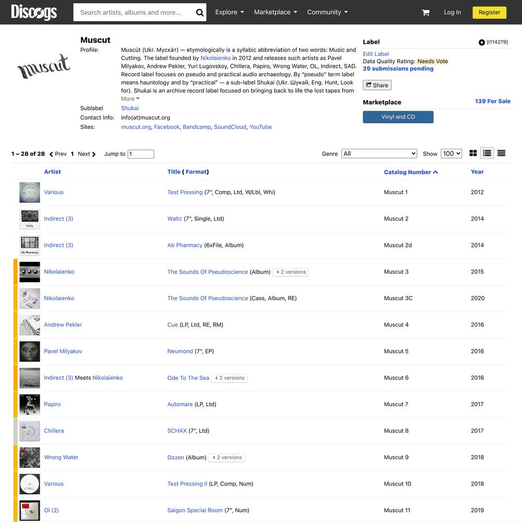Switch to the card grid view icon
The width and height of the screenshot is (522, 522).
[473, 153]
